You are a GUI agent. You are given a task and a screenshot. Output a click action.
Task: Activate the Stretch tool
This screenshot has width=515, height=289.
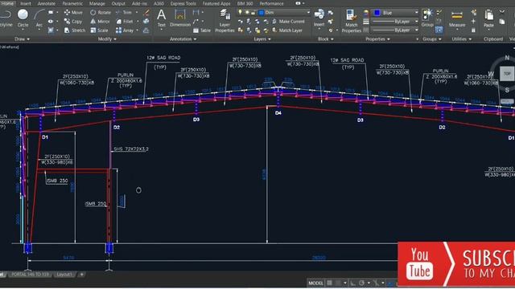coord(75,31)
